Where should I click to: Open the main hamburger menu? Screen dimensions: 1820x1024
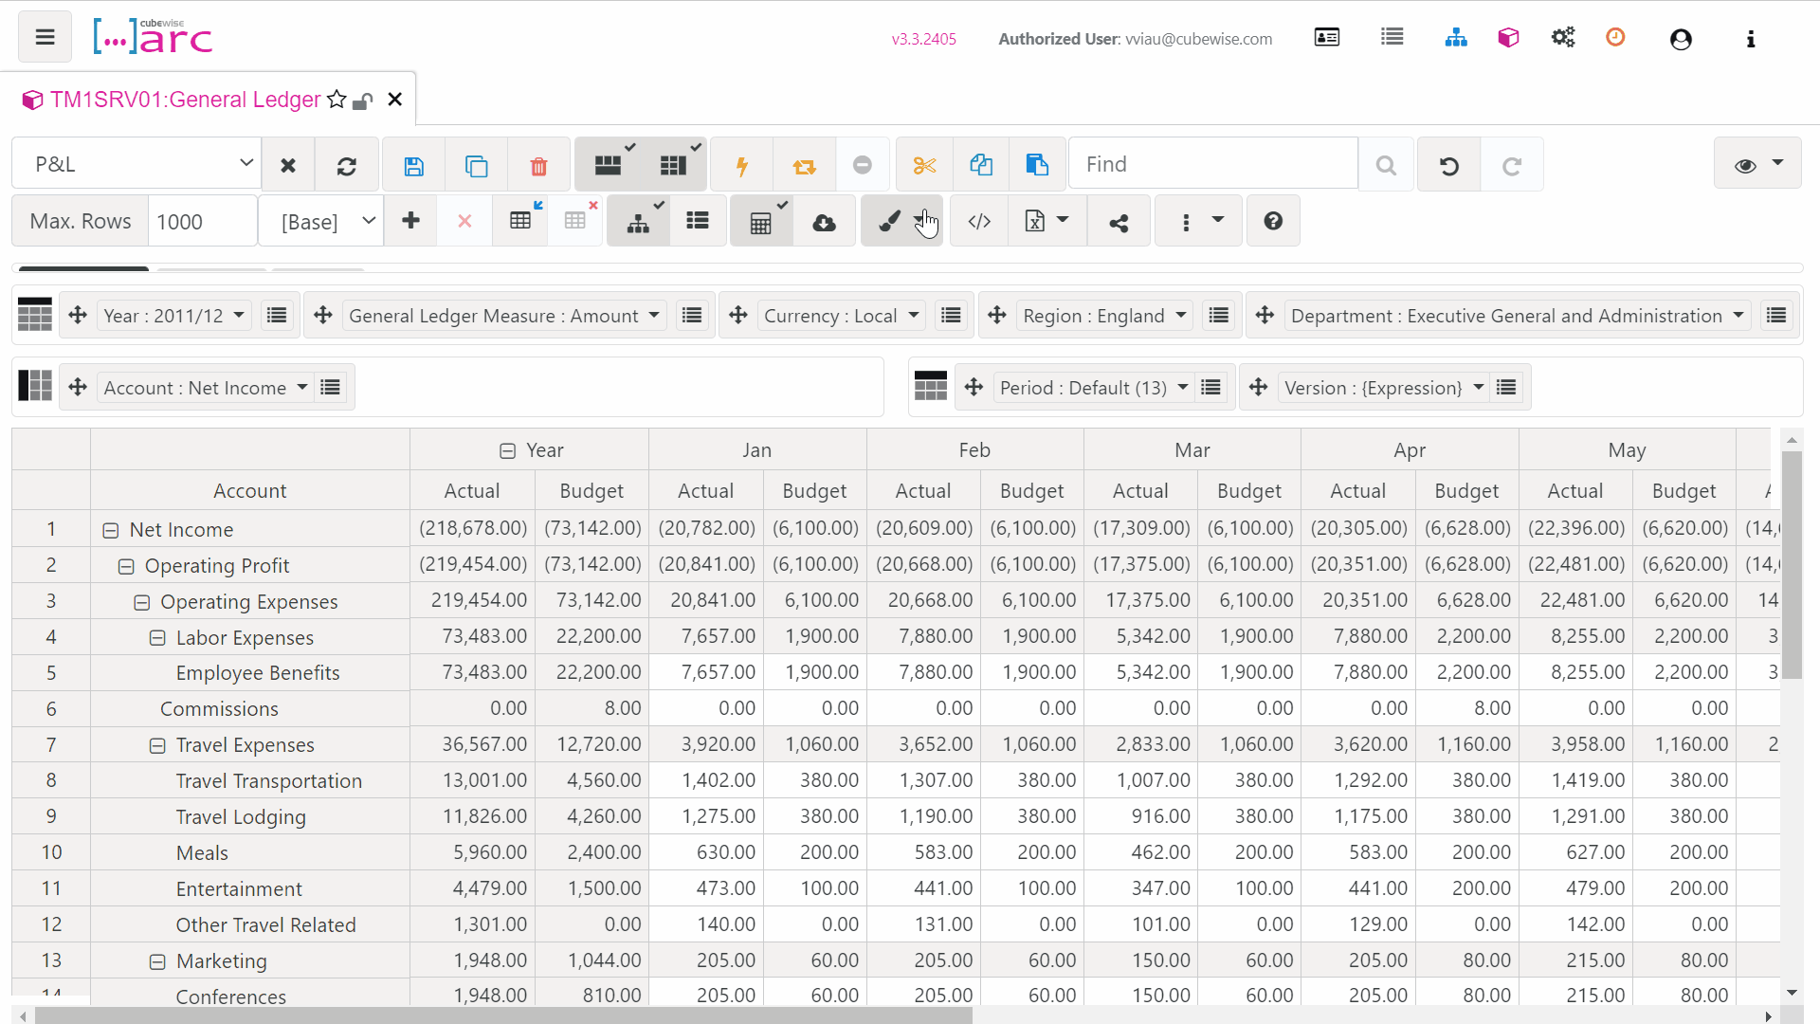coord(45,37)
